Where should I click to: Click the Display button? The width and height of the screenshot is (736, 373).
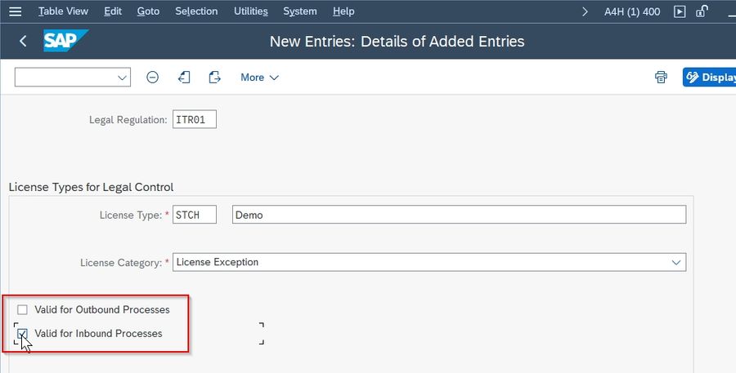coord(709,78)
